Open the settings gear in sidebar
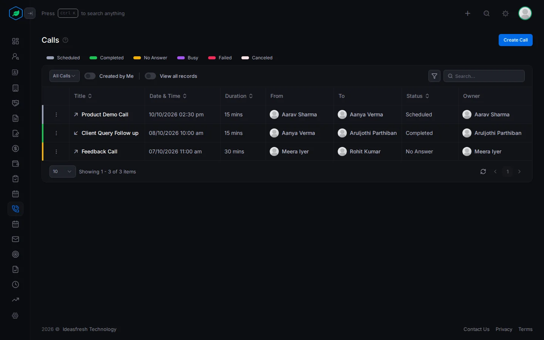The height and width of the screenshot is (340, 544). pos(15,315)
